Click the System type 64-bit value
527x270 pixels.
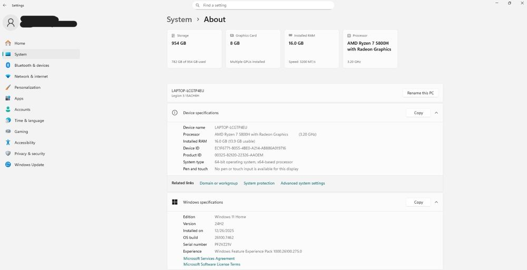pos(254,162)
